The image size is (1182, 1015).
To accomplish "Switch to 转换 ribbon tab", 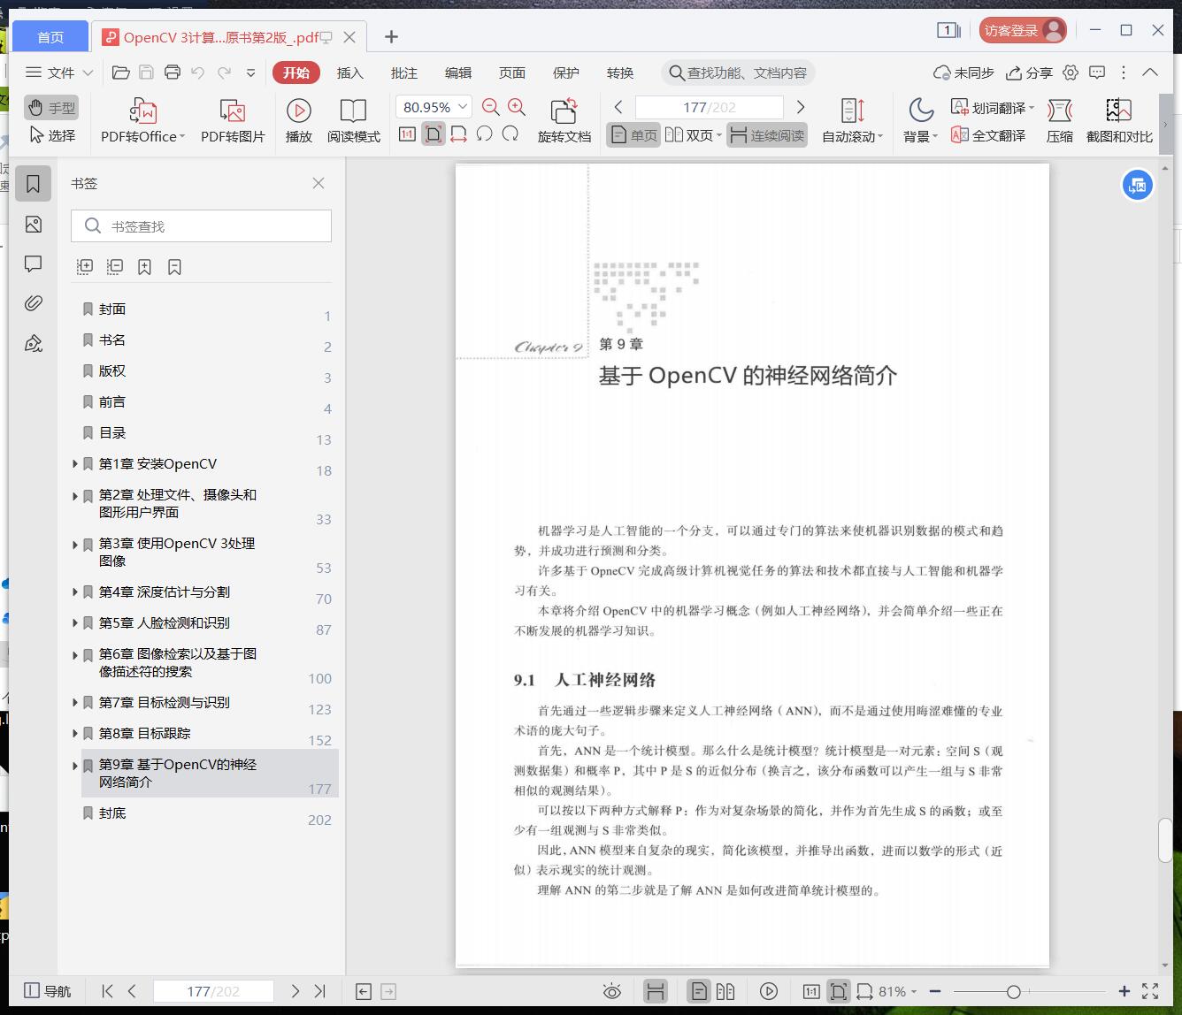I will pos(620,72).
